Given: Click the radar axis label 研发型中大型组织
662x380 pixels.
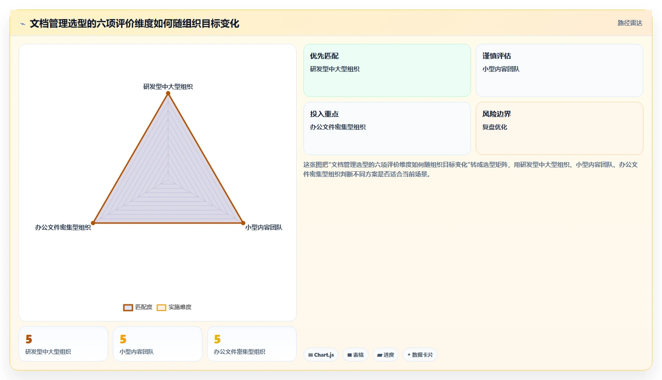Looking at the screenshot, I should tap(168, 87).
